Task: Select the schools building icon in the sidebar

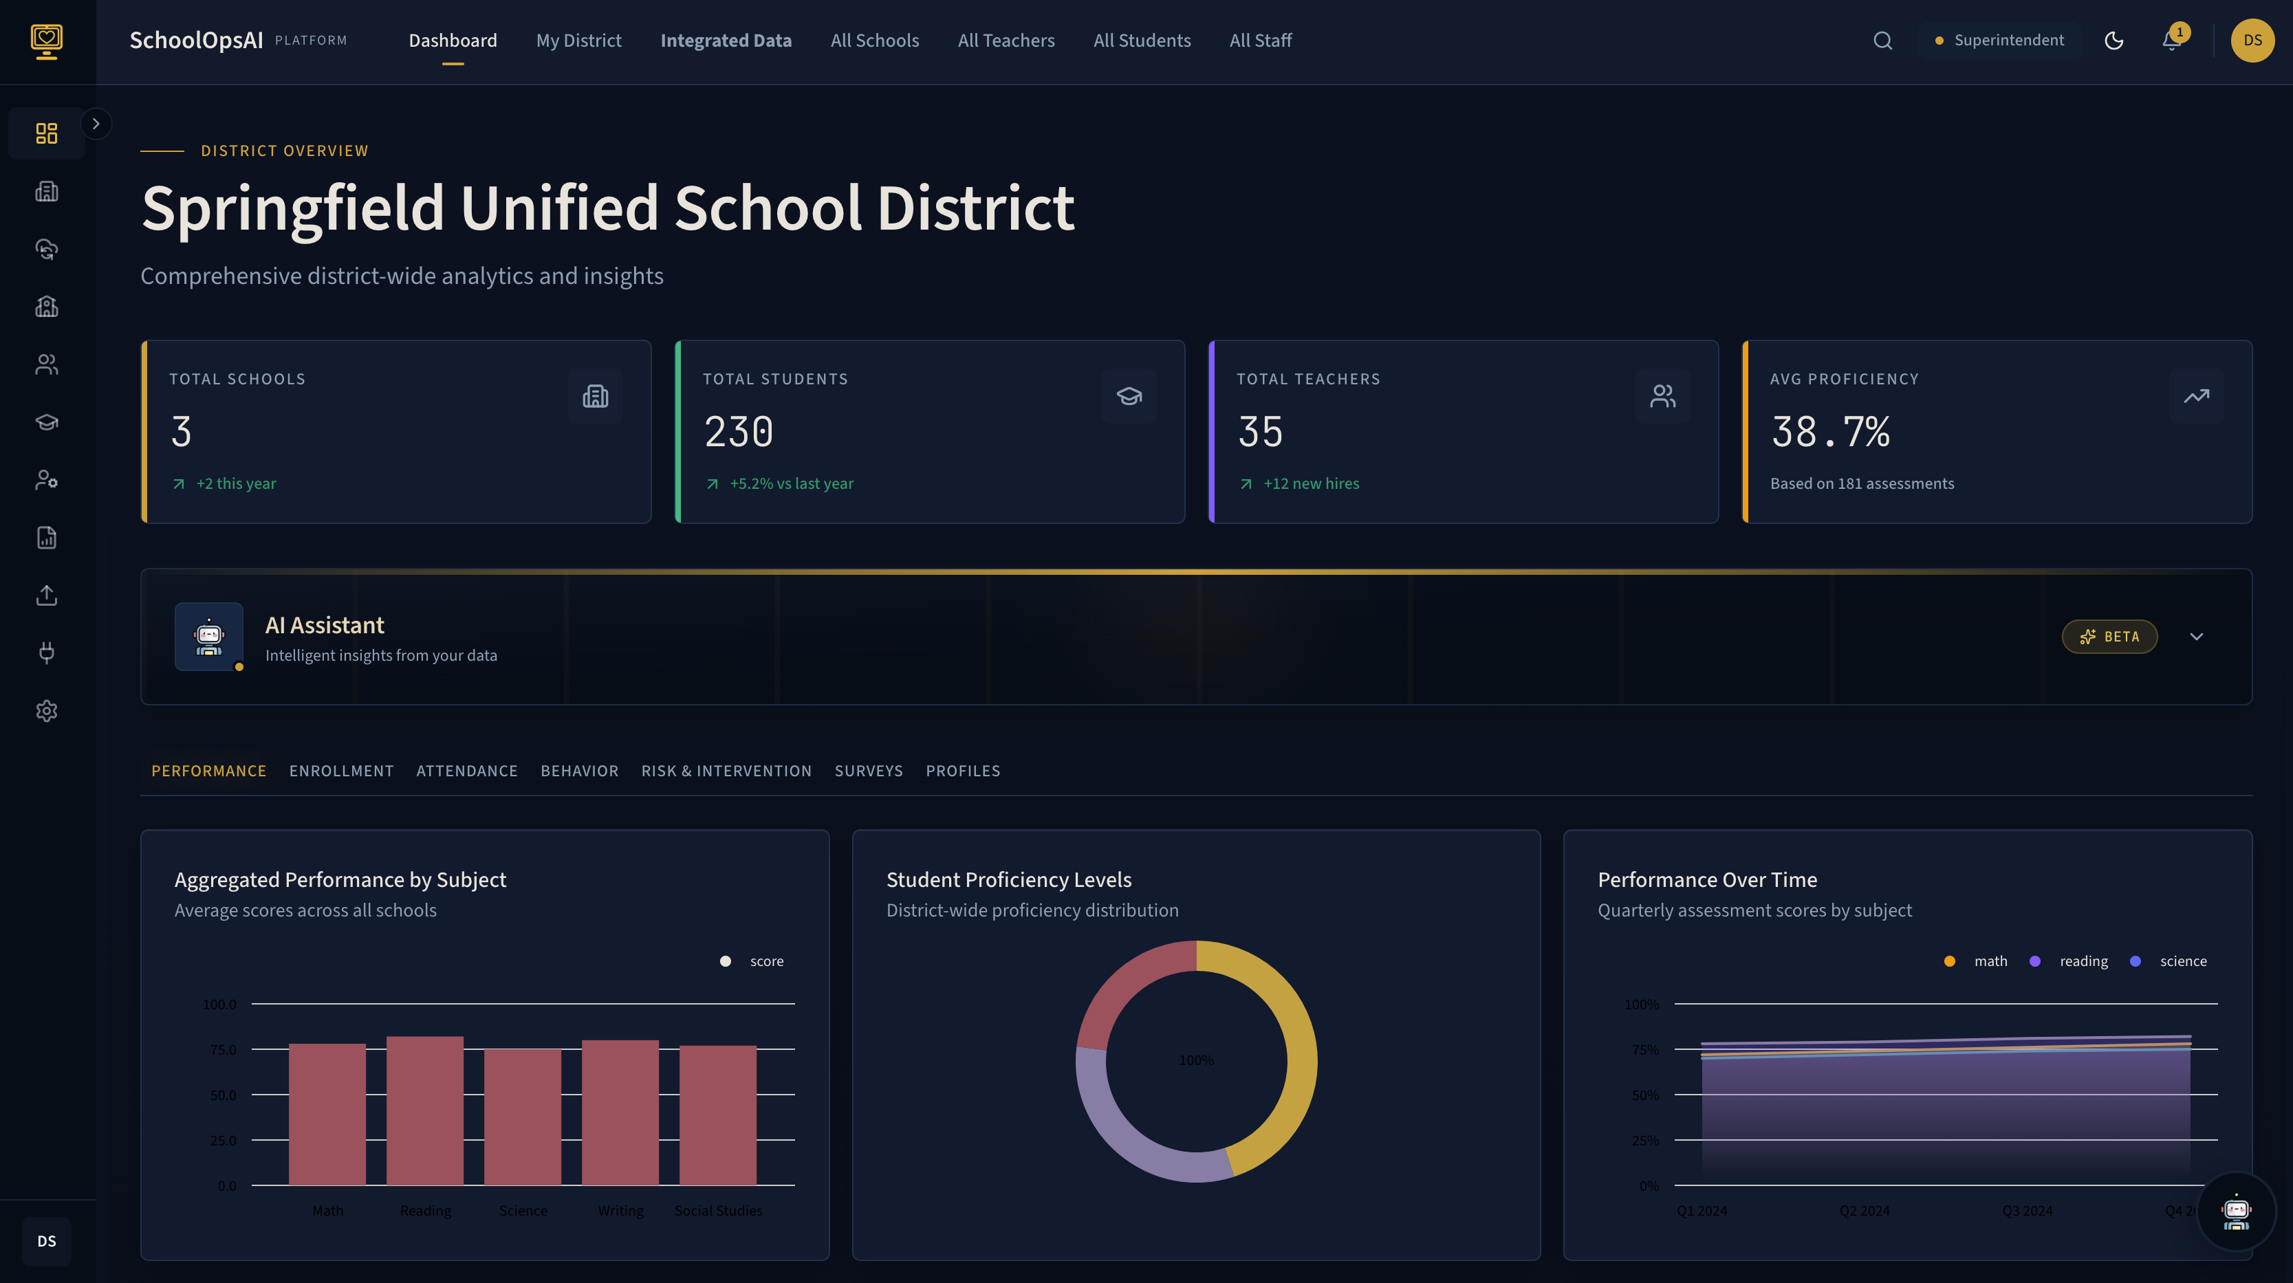Action: point(46,191)
